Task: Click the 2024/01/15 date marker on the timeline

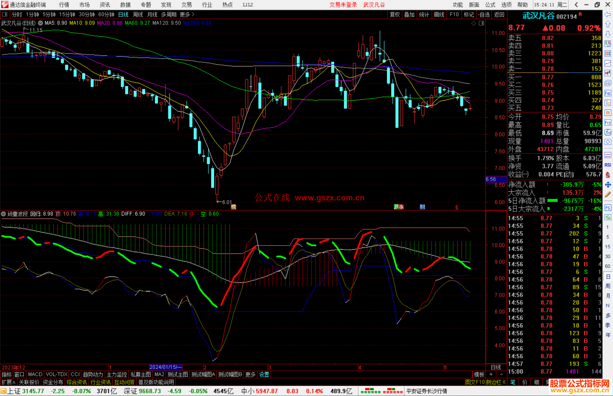Action: point(165,367)
